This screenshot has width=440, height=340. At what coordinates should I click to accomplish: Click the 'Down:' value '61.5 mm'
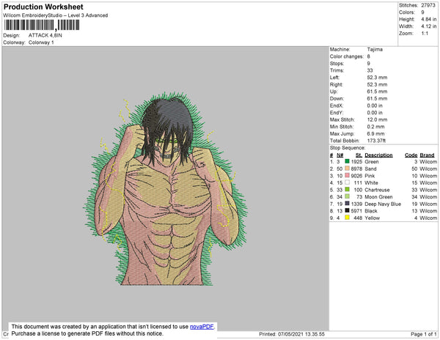[377, 99]
